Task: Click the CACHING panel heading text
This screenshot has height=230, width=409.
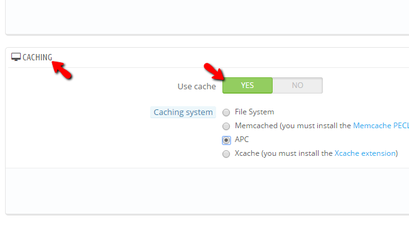Action: (37, 57)
